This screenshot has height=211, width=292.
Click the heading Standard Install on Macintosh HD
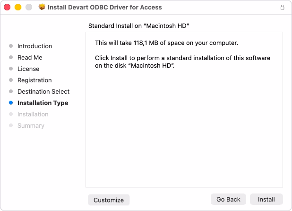[x=138, y=26]
